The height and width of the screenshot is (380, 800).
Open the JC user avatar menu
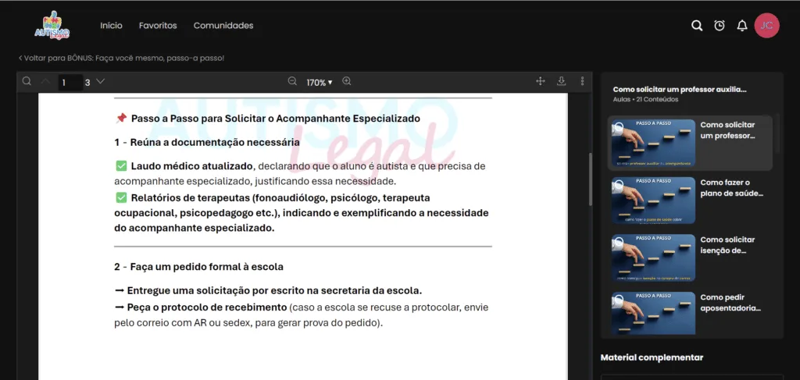[767, 26]
